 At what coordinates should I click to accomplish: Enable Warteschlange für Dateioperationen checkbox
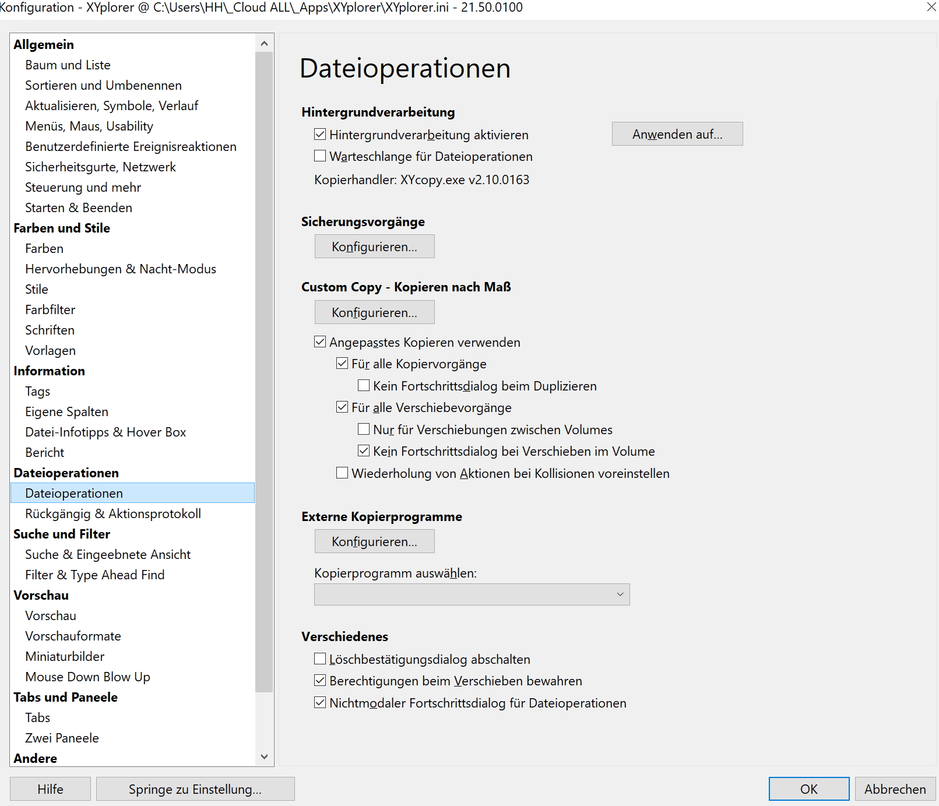click(x=320, y=156)
